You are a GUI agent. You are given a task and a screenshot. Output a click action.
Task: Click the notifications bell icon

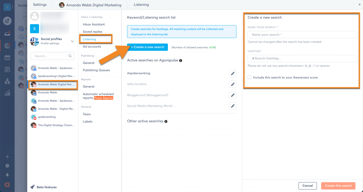click(8, 175)
